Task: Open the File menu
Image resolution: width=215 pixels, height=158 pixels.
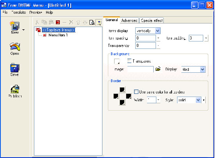Action: pos(5,13)
